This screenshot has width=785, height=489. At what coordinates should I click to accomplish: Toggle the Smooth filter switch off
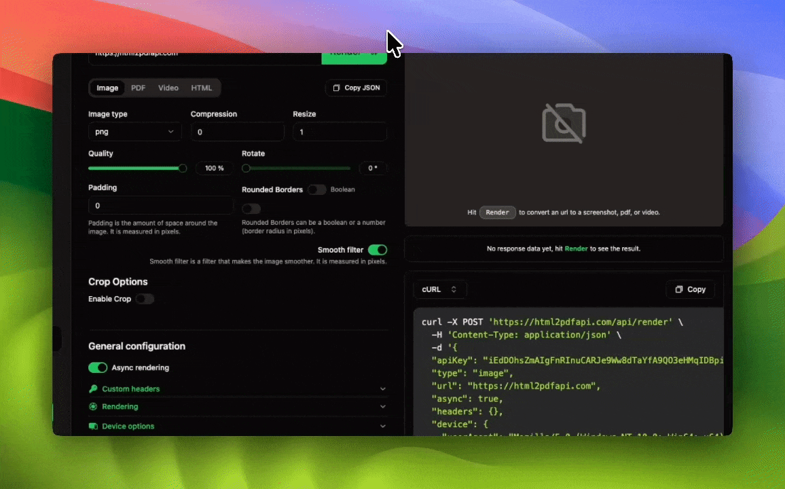point(377,250)
